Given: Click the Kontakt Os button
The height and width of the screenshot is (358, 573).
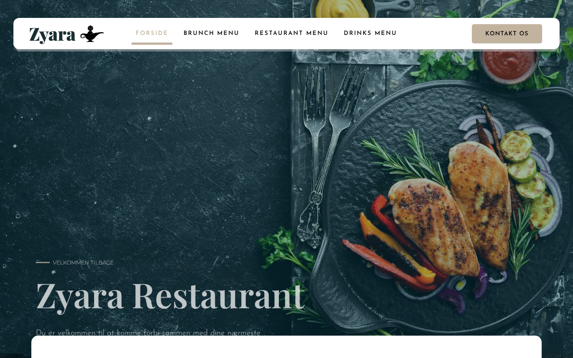Looking at the screenshot, I should tap(507, 34).
